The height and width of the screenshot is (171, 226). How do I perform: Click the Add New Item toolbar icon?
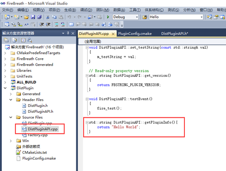[x=17, y=17]
